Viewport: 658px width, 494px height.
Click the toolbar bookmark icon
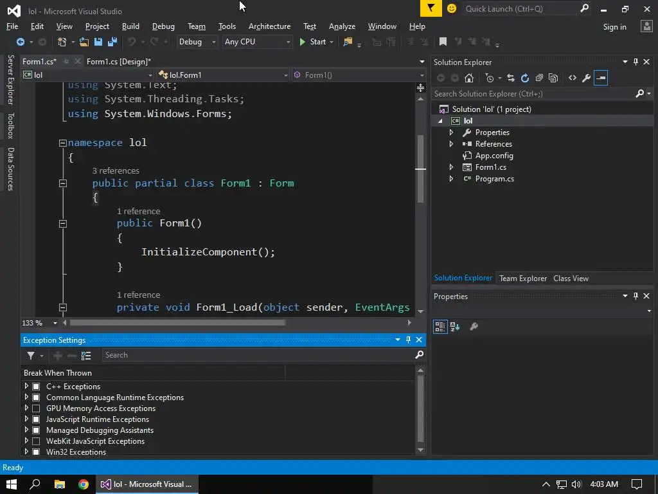(443, 42)
